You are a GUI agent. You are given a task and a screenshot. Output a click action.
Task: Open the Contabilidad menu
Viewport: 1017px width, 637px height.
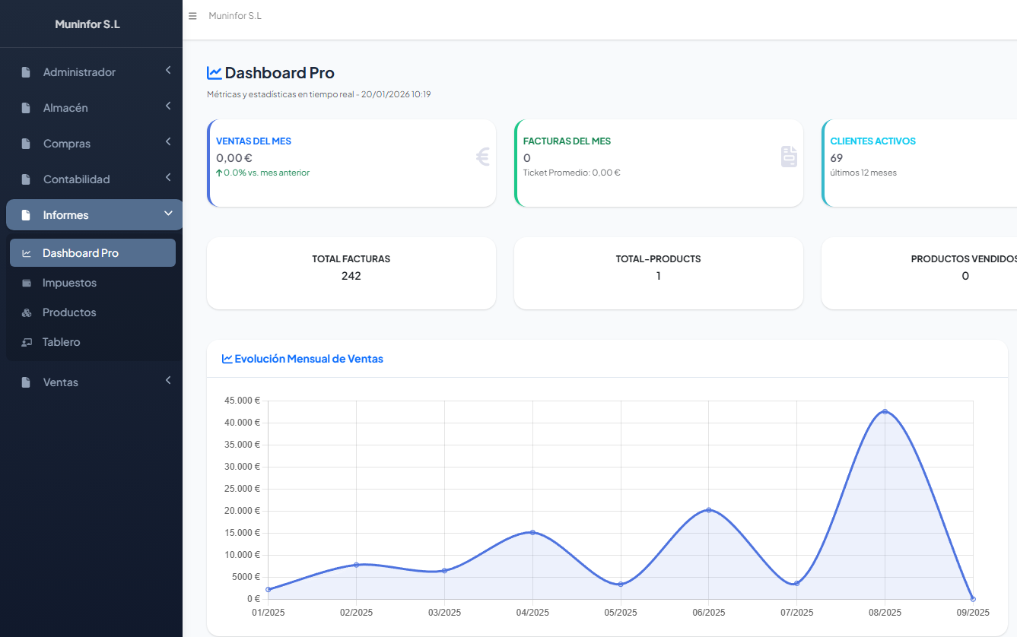(x=76, y=179)
